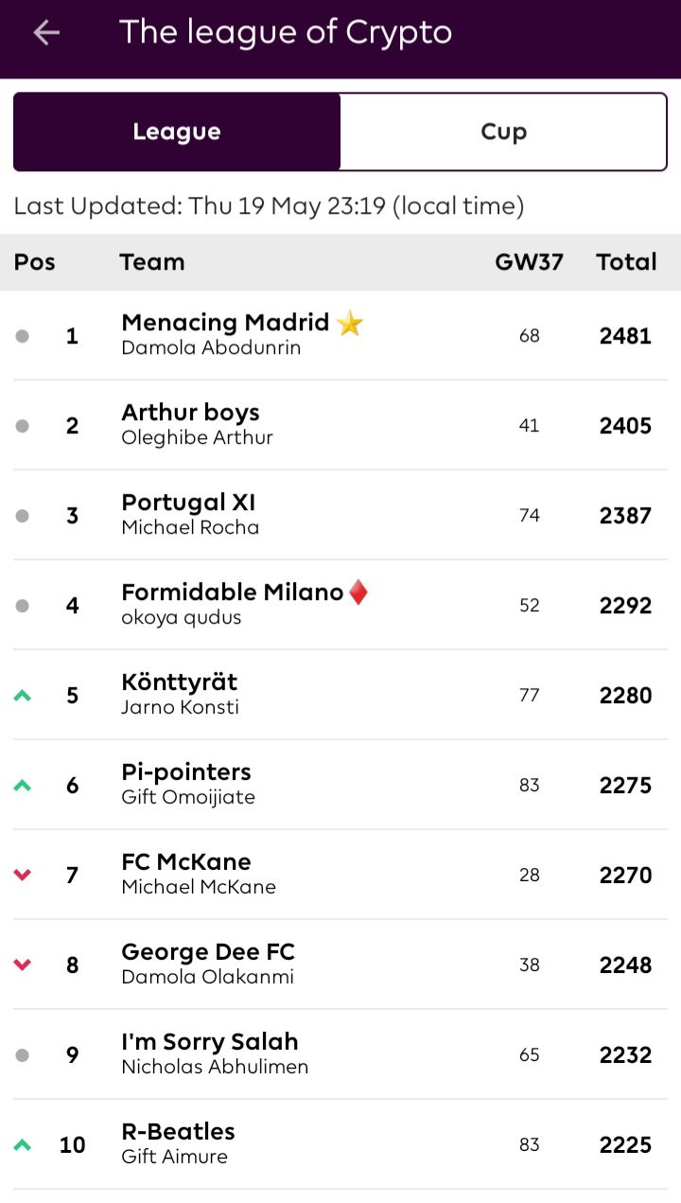Screen dimensions: 681x1203
Task: Click the Total column header
Action: coord(626,262)
